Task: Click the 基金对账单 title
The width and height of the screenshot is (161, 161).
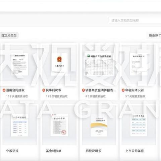Action: (54, 151)
